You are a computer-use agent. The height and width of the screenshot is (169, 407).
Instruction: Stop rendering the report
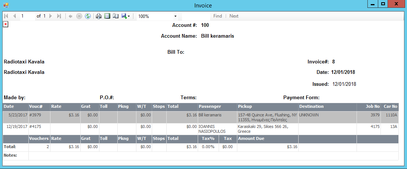point(79,16)
